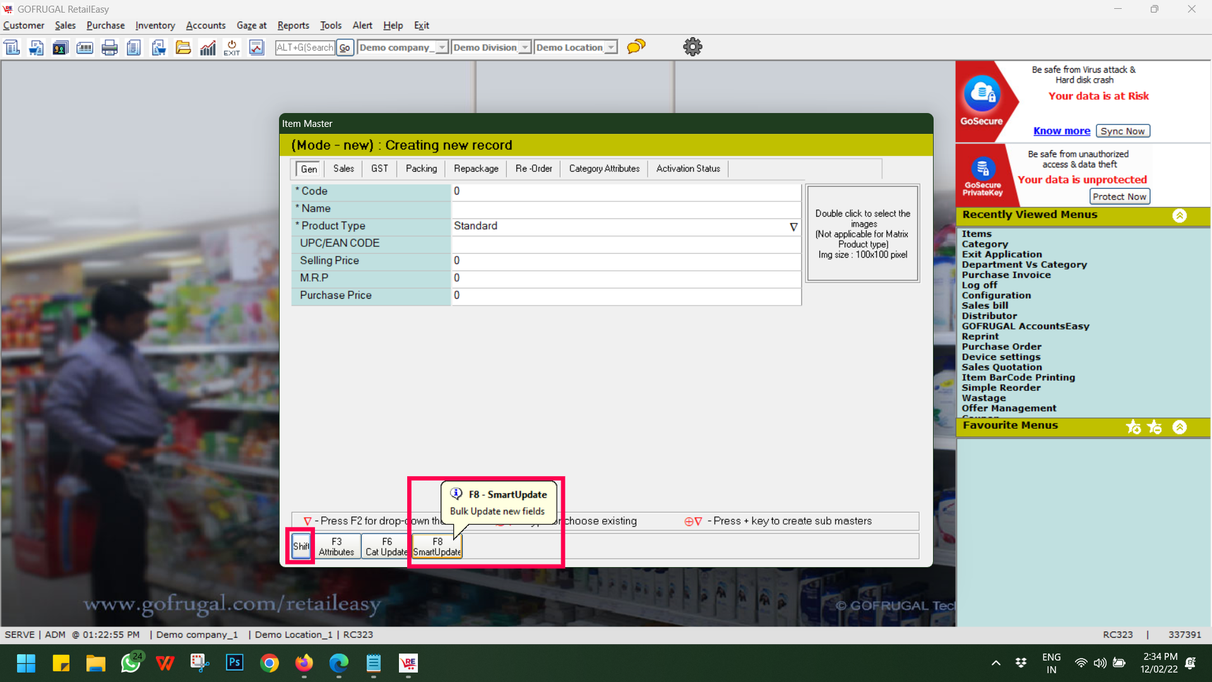This screenshot has height=682, width=1212.
Task: Click the add favourite star icon
Action: [x=1133, y=427]
